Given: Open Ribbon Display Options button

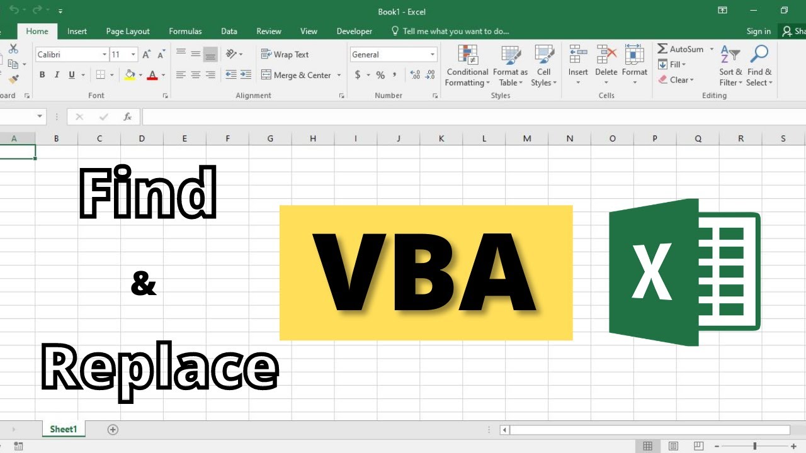Looking at the screenshot, I should pos(722,11).
